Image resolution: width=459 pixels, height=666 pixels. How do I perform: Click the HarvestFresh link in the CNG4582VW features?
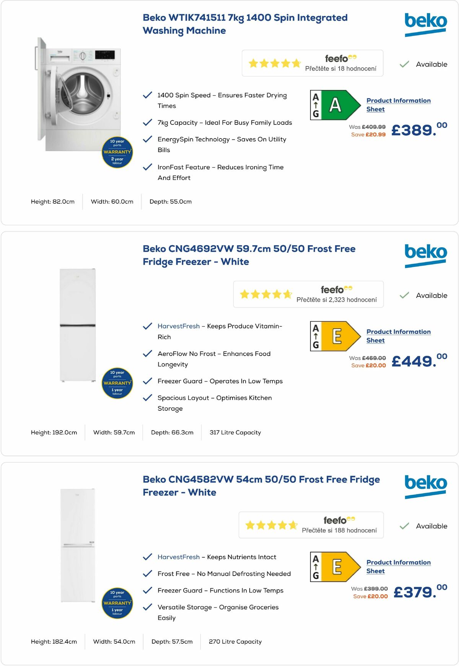(x=178, y=557)
